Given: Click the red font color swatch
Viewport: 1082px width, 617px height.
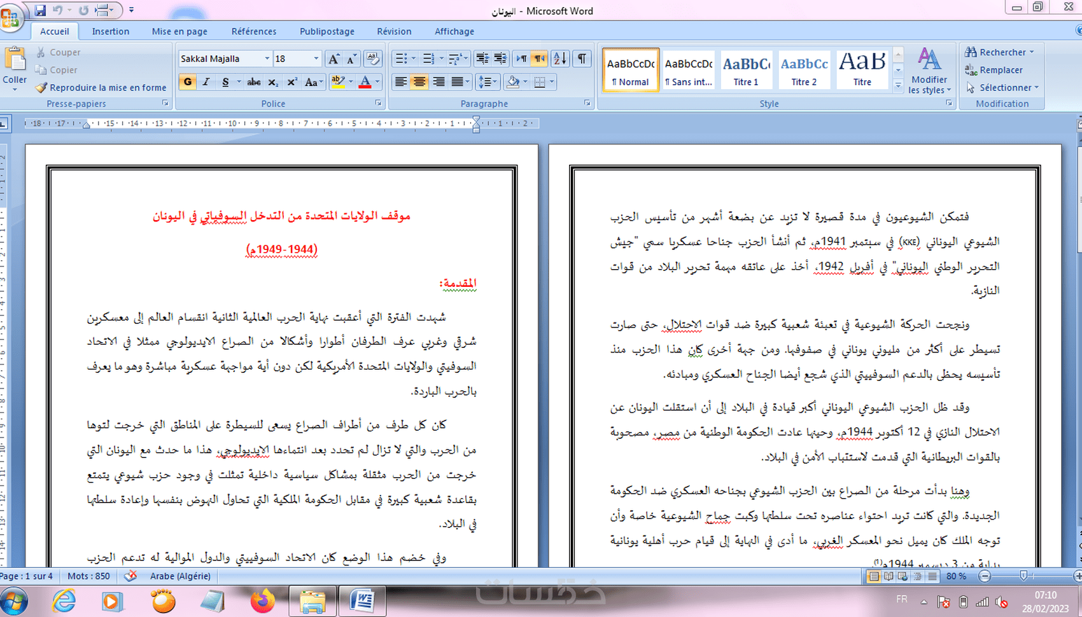Looking at the screenshot, I should [x=365, y=82].
